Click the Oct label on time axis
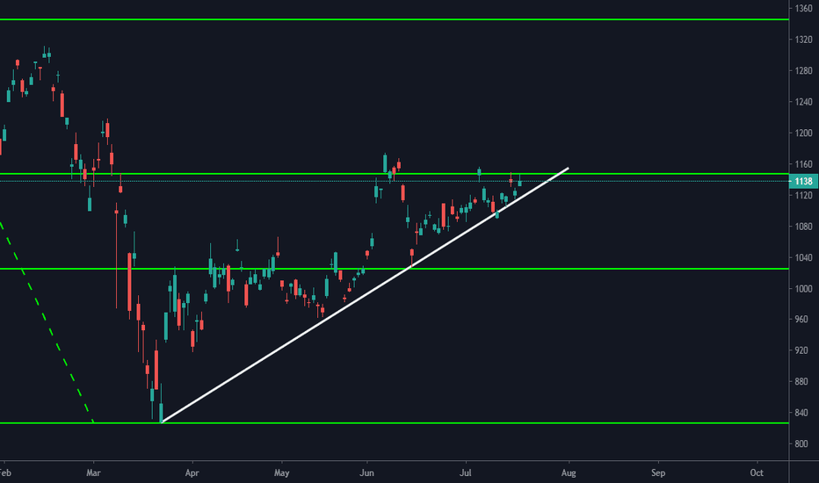Screen dimensions: 819x483 point(757,472)
